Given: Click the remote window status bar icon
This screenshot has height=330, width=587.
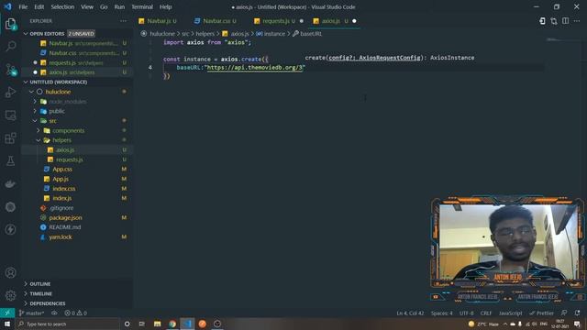Looking at the screenshot, I should pyautogui.click(x=7, y=313).
